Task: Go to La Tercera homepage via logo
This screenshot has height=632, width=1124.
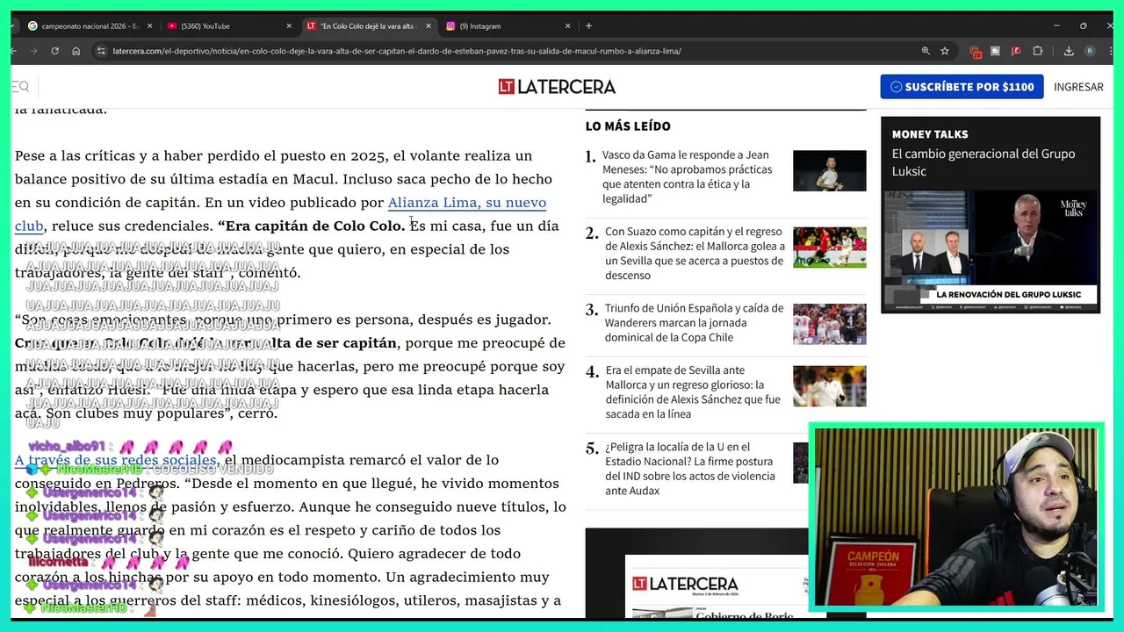Action: click(557, 87)
